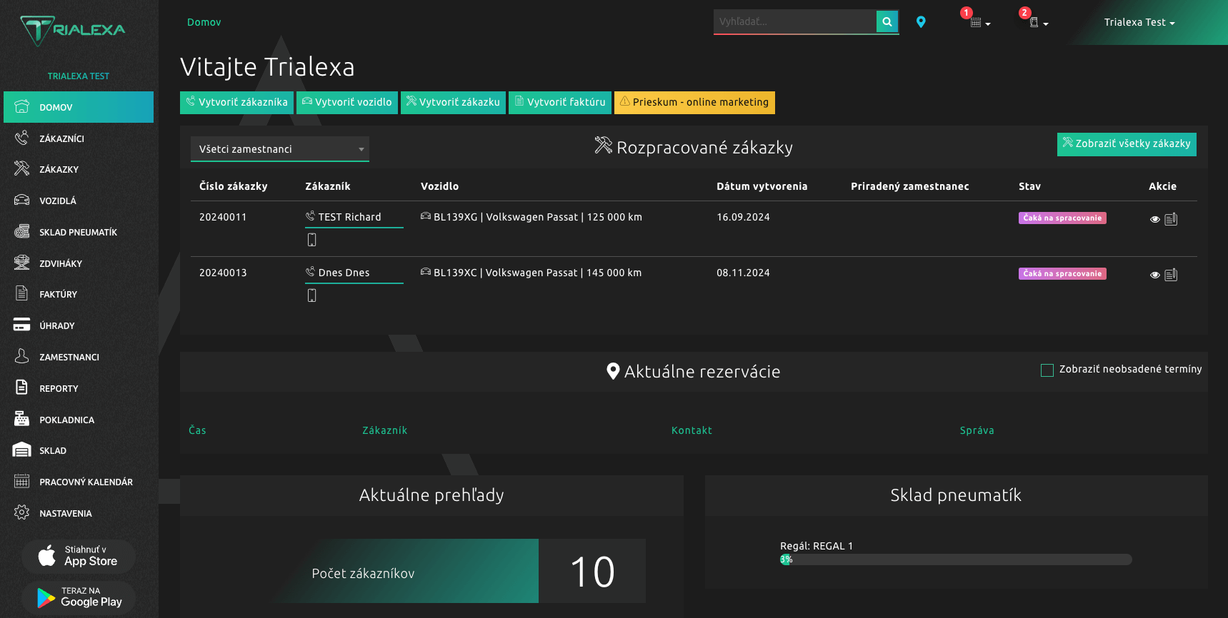Click Vytvoriť zákazku button
The image size is (1228, 618).
coord(453,102)
